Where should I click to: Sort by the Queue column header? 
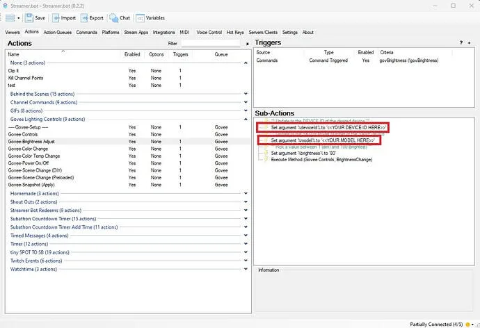(x=221, y=54)
